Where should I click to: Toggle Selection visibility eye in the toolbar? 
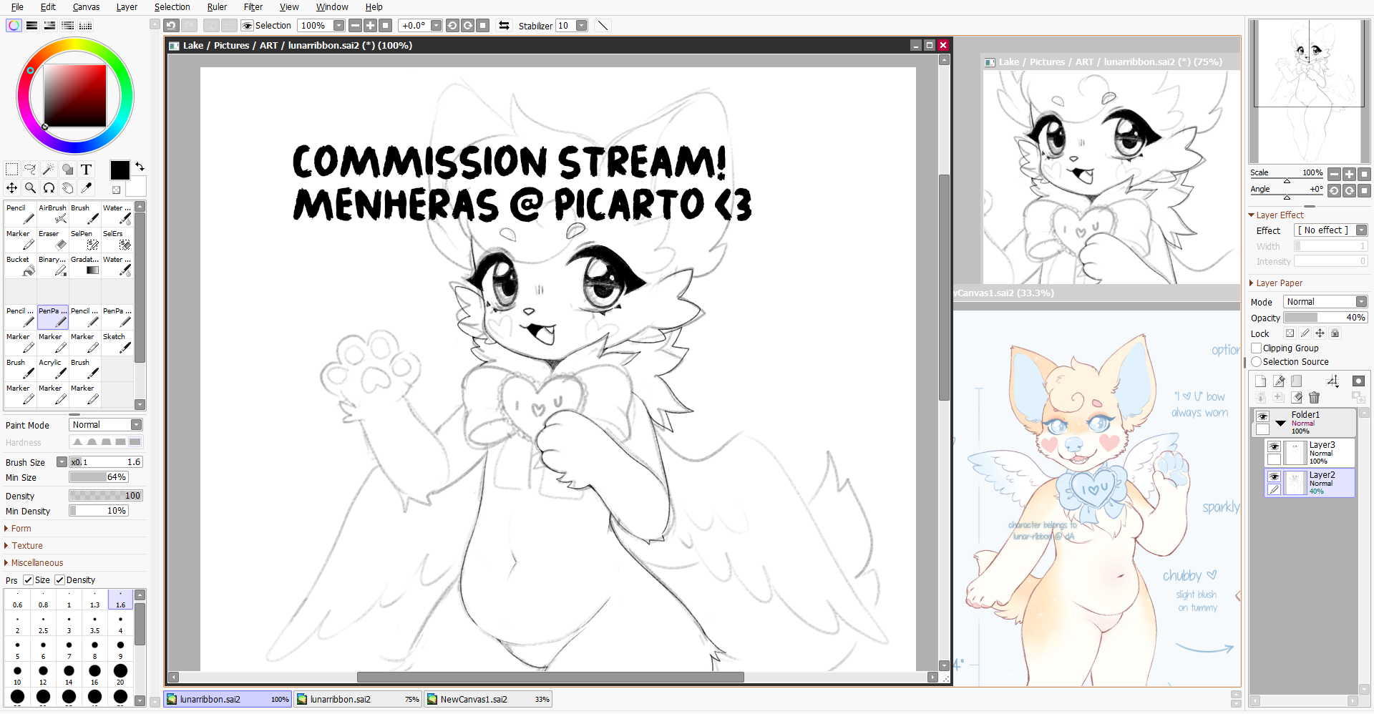pyautogui.click(x=248, y=26)
